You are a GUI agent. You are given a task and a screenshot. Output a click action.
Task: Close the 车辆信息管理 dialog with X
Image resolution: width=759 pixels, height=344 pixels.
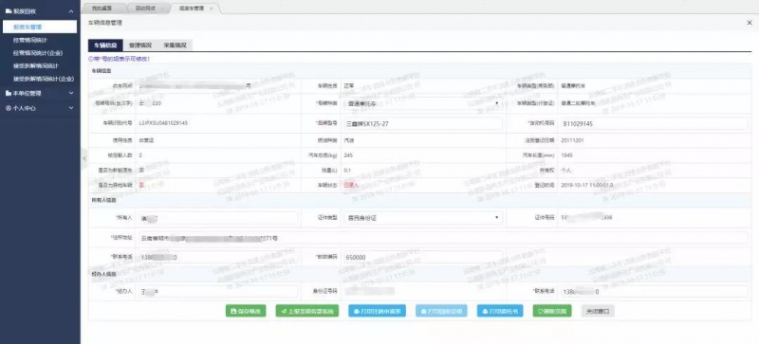[x=750, y=23]
